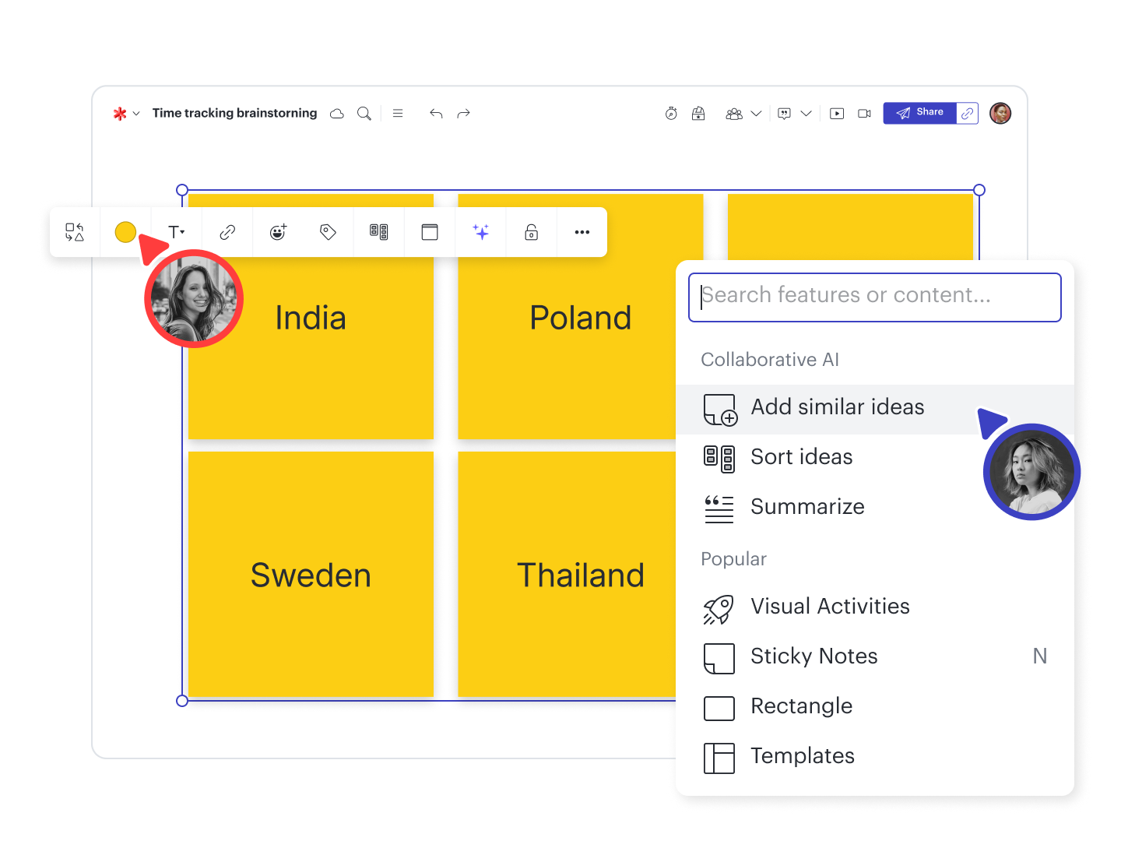Click the AI sparkle icon

(481, 232)
